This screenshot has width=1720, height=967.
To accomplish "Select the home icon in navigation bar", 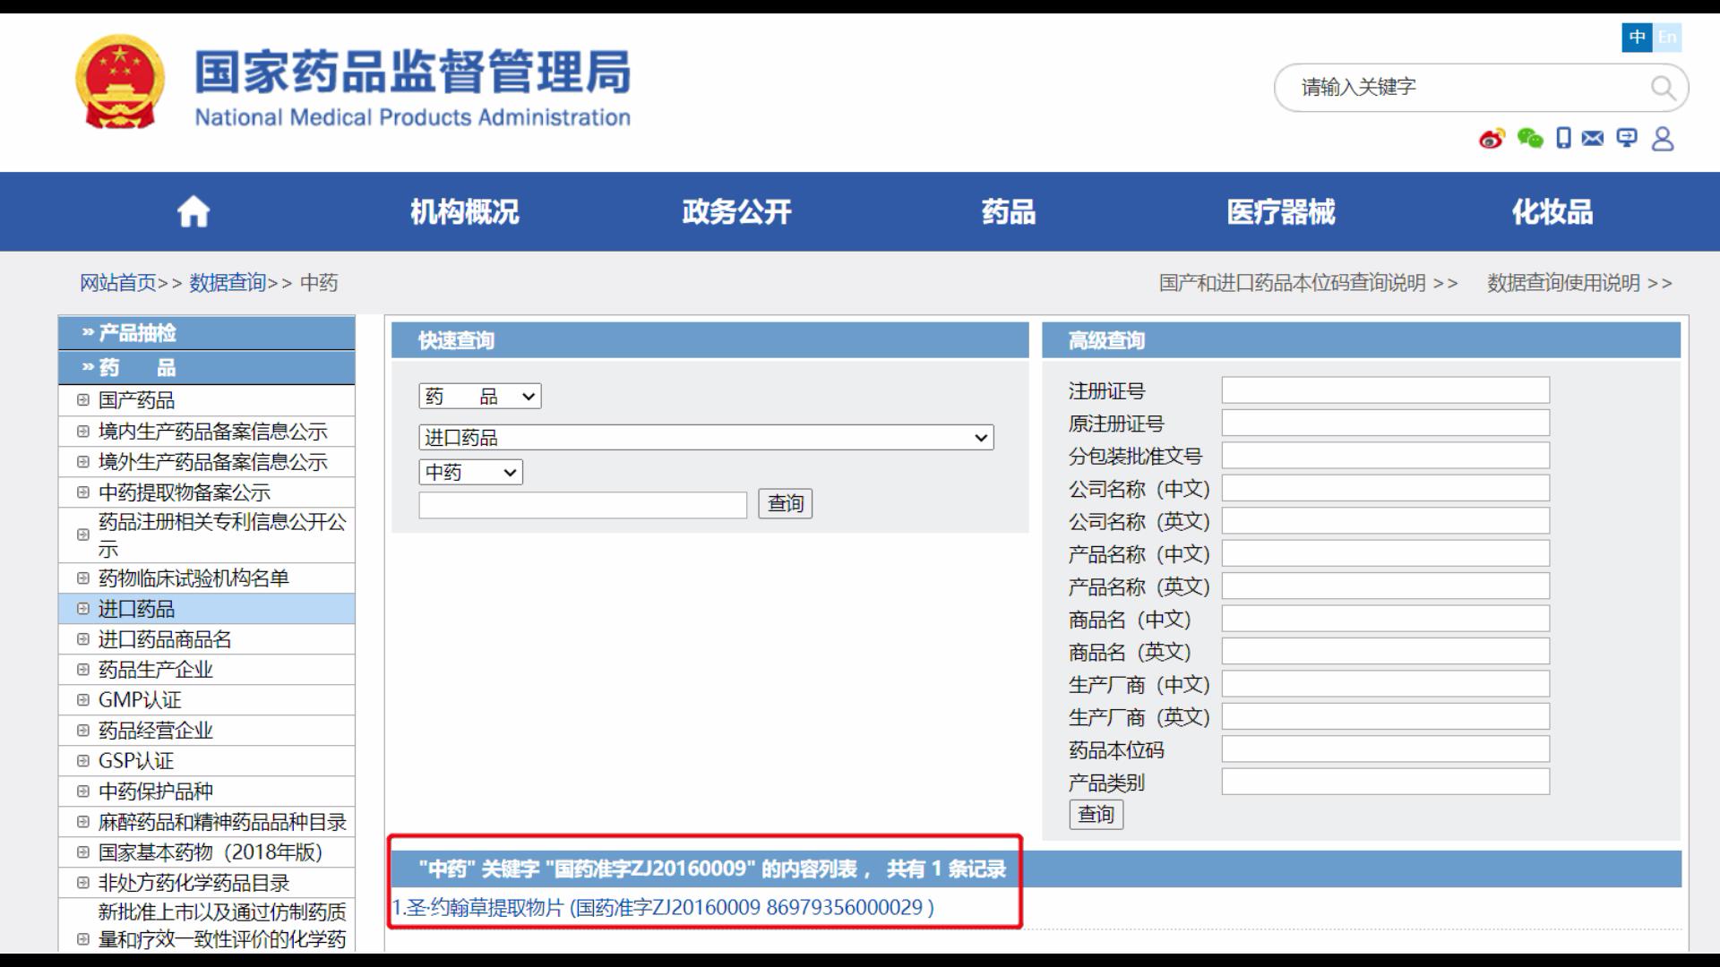I will 192,211.
